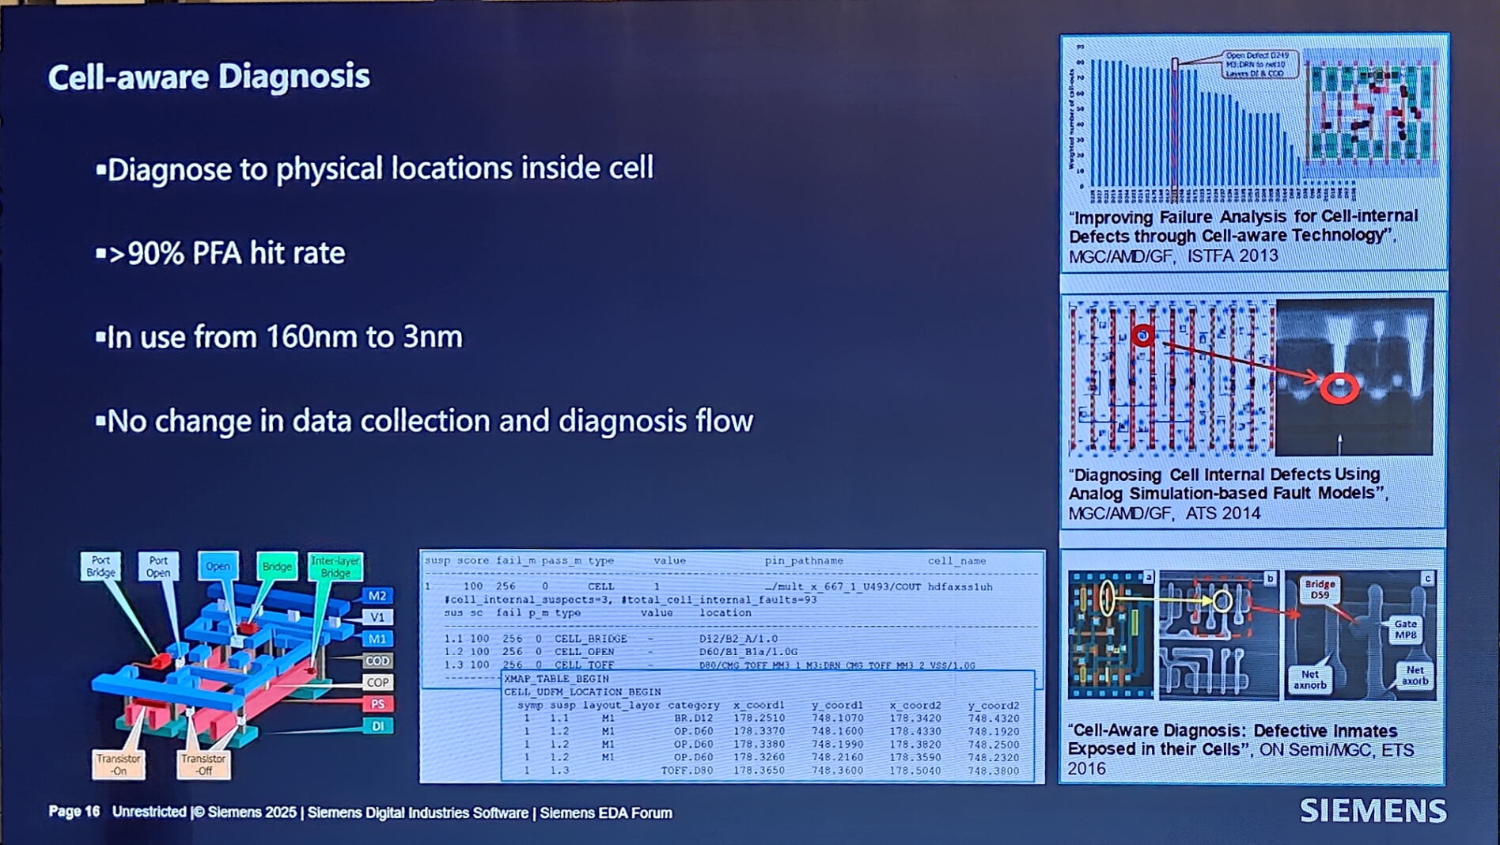The height and width of the screenshot is (845, 1500).
Task: Click the Page 16 footer text
Action: point(74,812)
